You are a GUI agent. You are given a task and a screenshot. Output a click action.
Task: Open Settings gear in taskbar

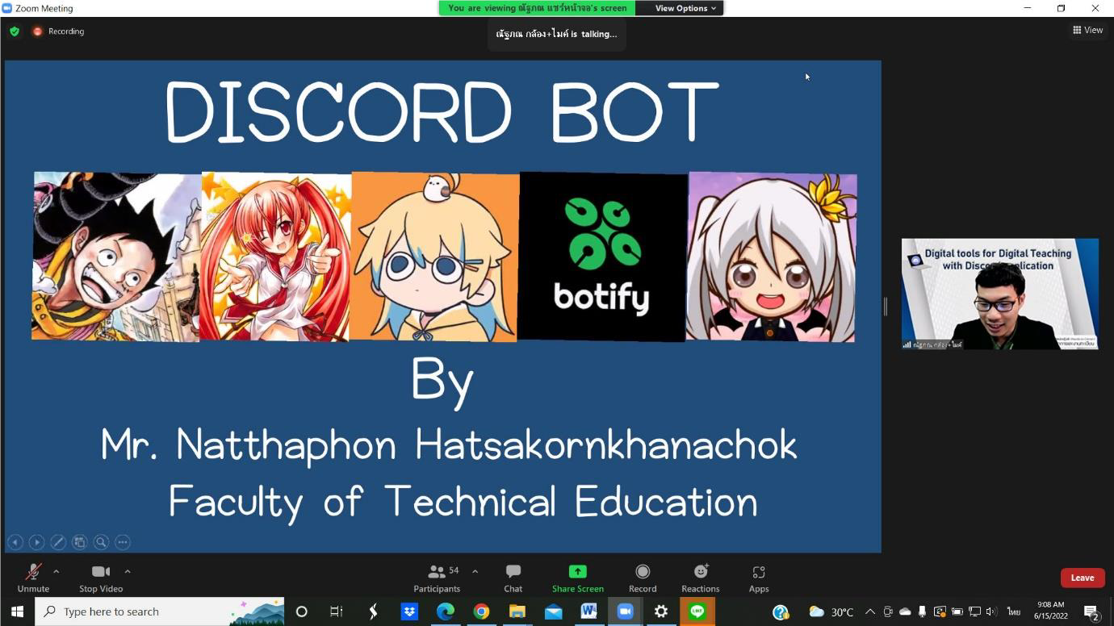(661, 611)
